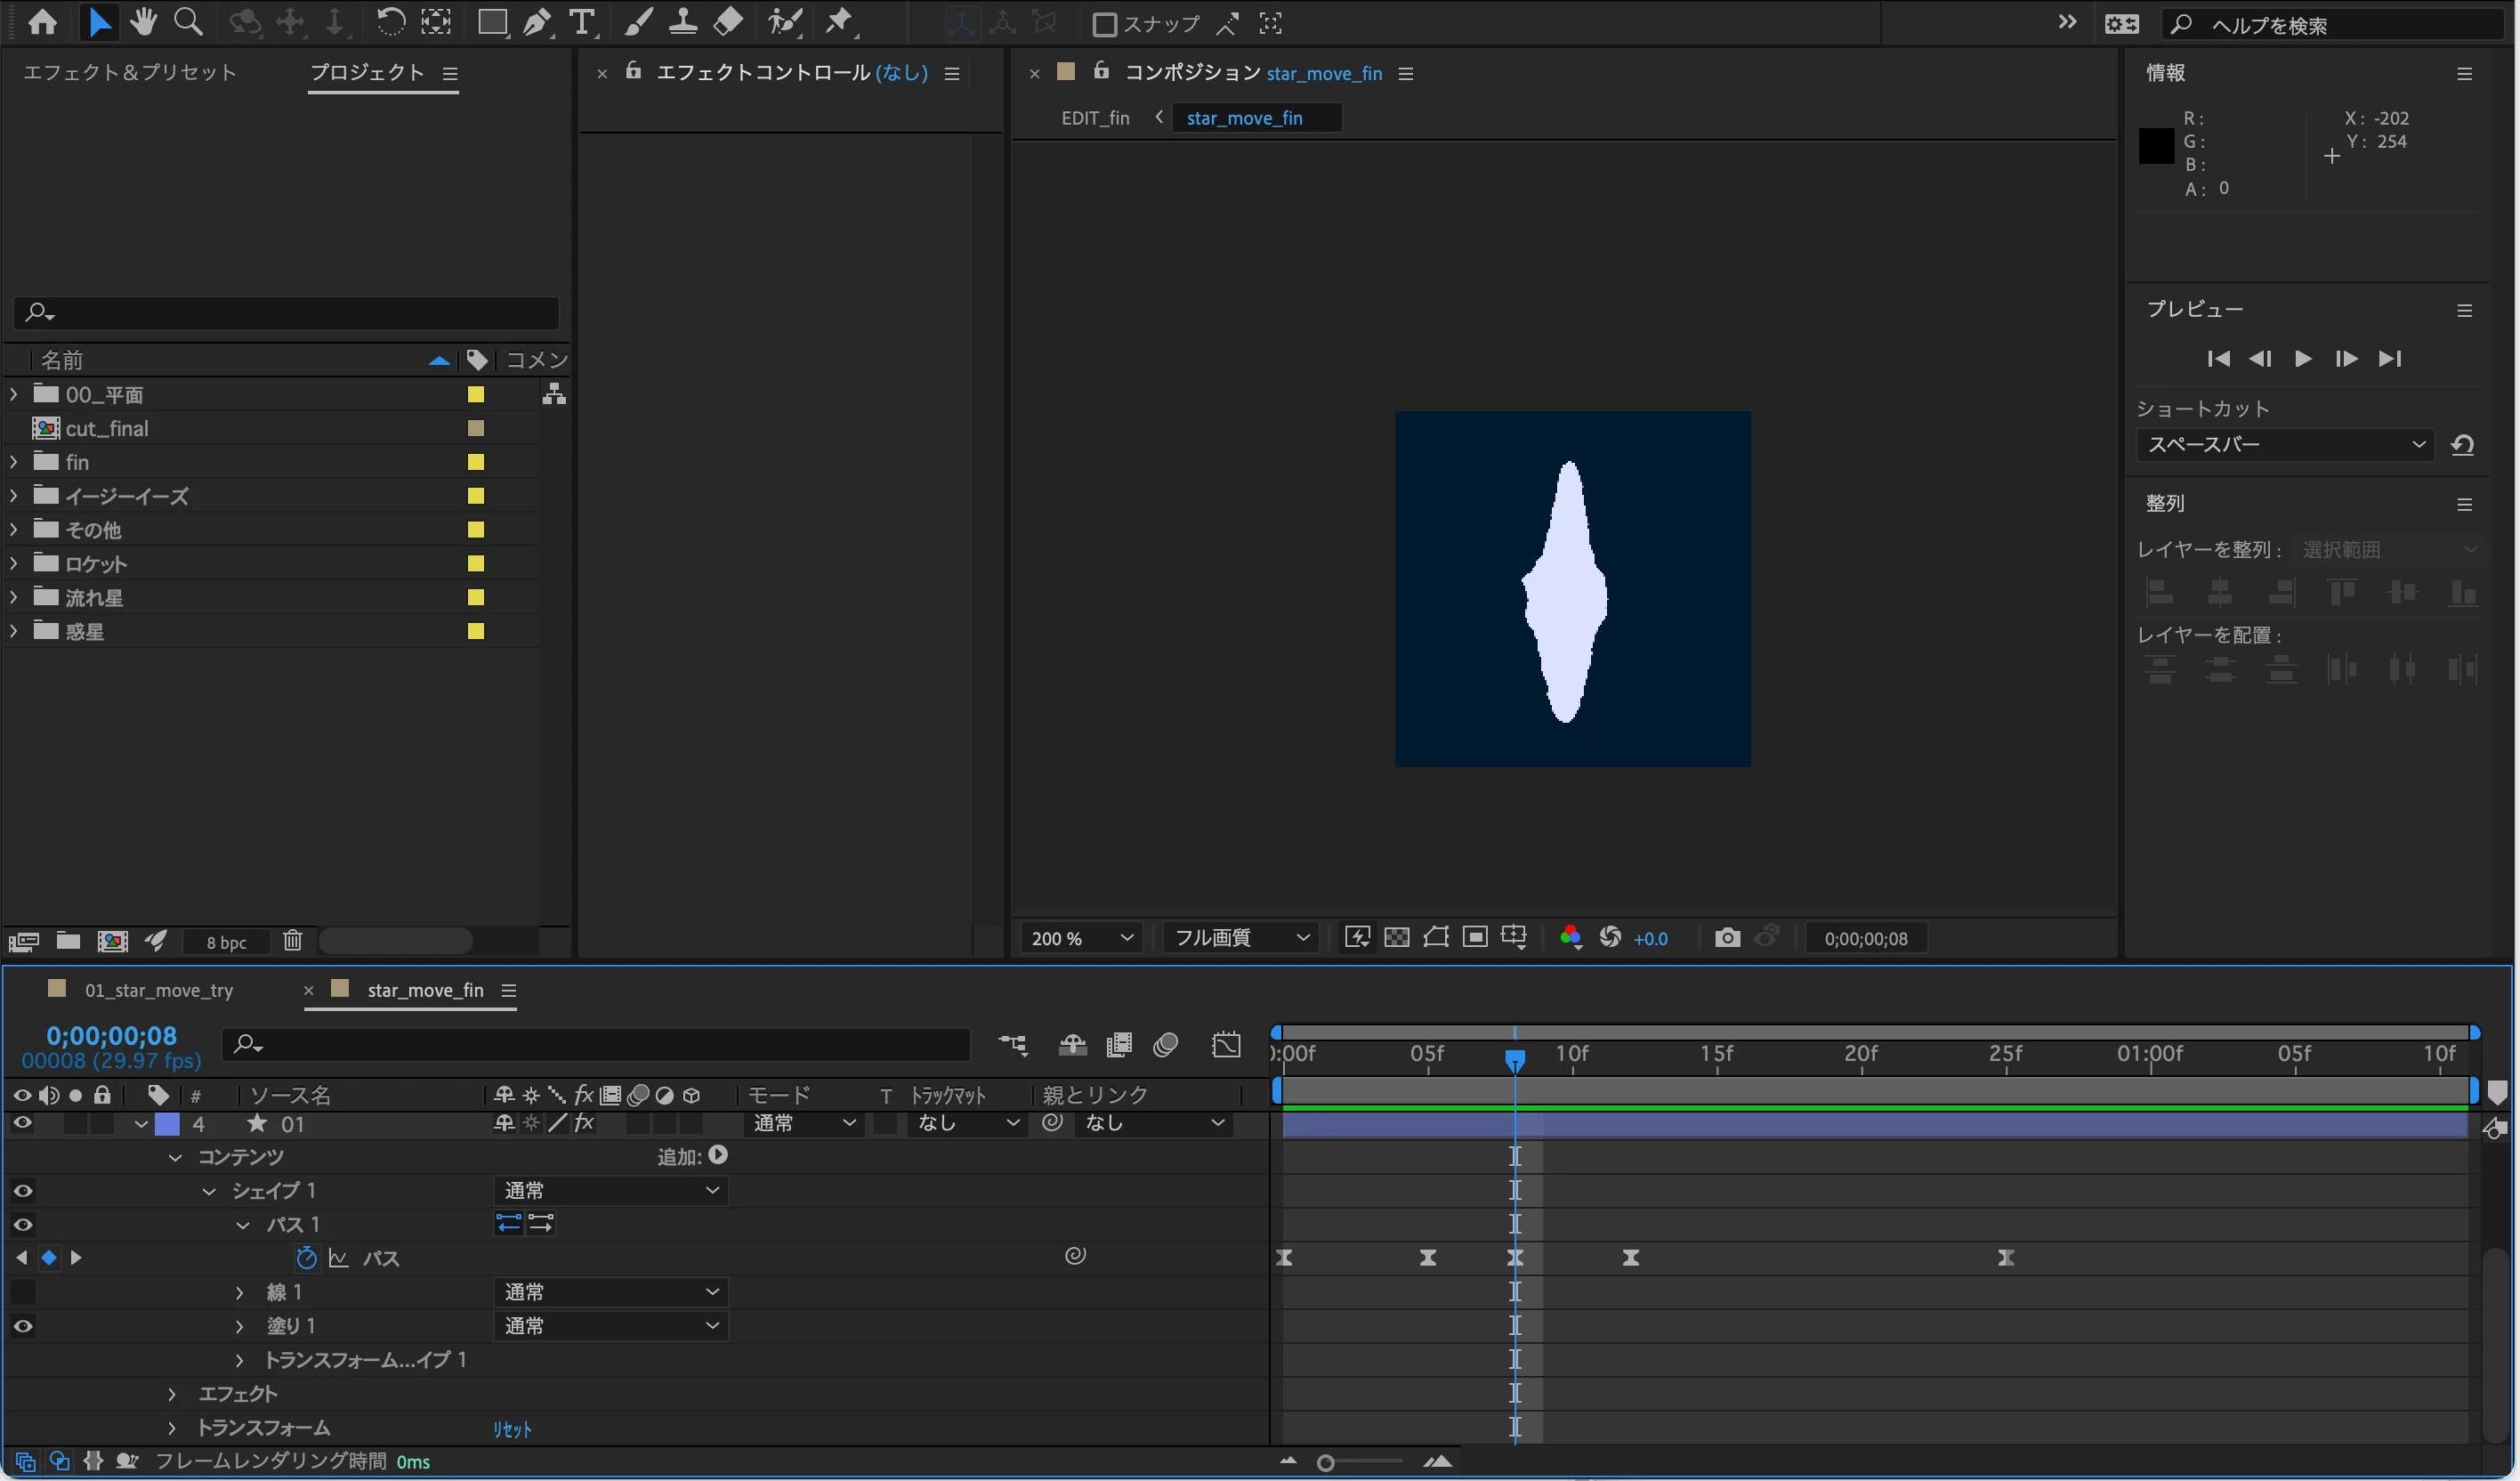Click the trash icon in Project panel
This screenshot has width=2520, height=1481.
(292, 940)
